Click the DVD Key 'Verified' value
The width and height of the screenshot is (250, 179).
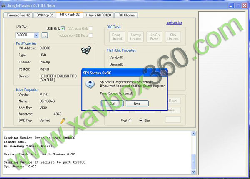45,121
